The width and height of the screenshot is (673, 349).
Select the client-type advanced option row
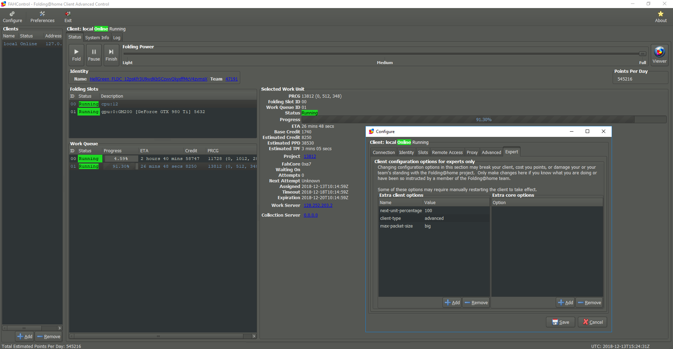[x=434, y=218]
